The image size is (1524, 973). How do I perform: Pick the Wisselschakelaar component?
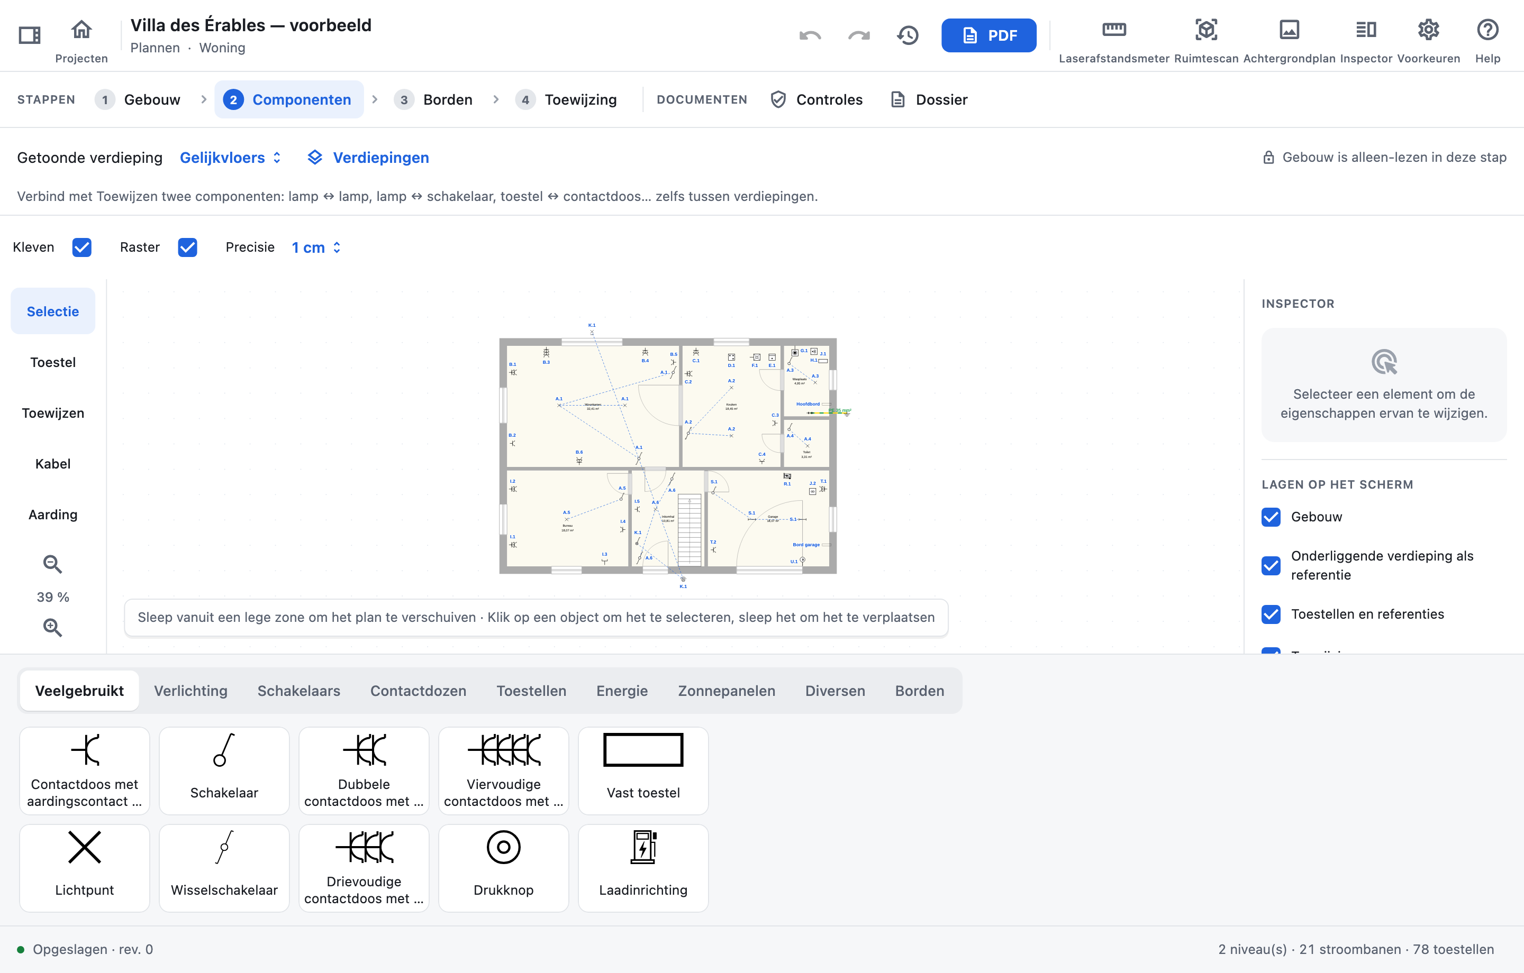pyautogui.click(x=224, y=868)
